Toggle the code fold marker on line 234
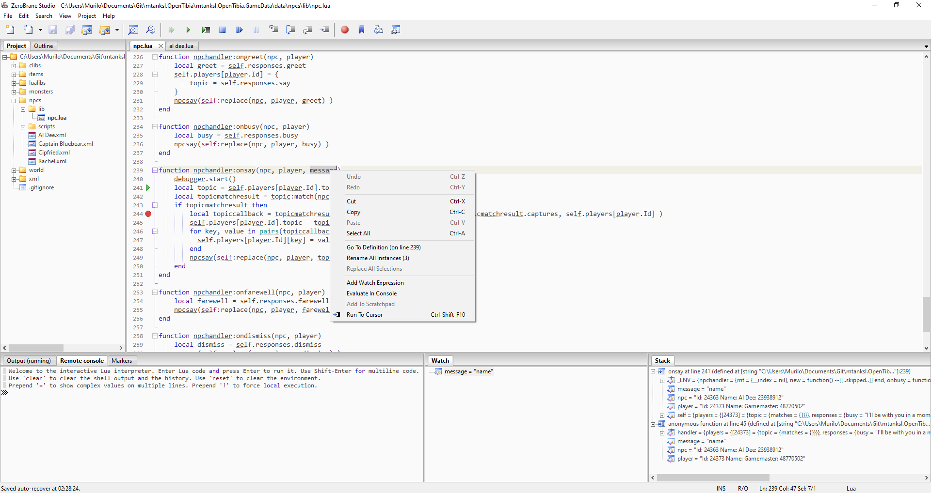931x493 pixels. pyautogui.click(x=155, y=126)
